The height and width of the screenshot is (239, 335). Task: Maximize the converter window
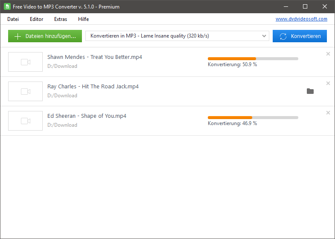click(305, 6)
